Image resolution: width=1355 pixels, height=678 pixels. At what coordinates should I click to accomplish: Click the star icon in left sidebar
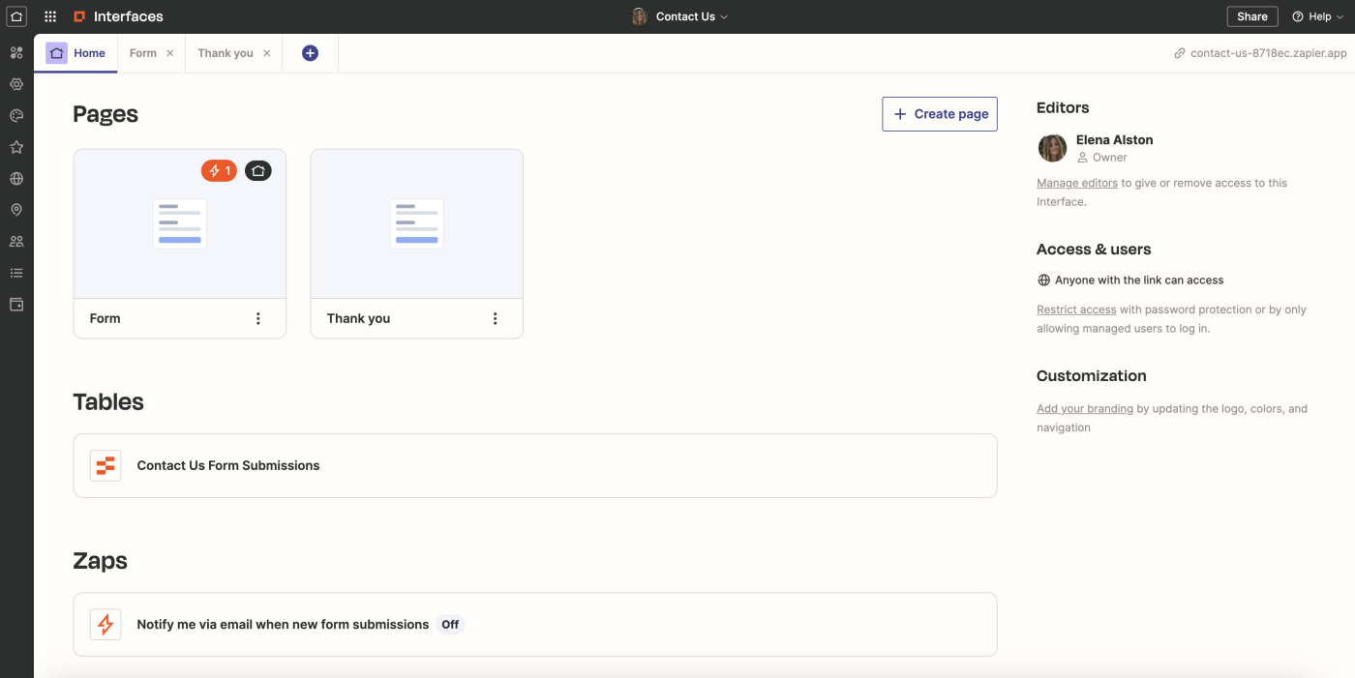[16, 147]
